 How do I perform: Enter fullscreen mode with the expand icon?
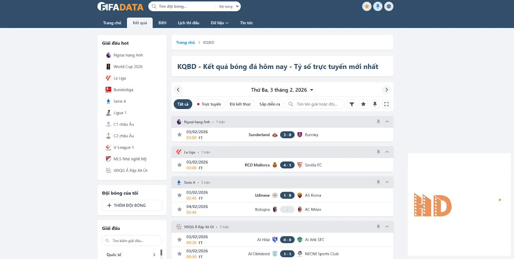(x=386, y=104)
